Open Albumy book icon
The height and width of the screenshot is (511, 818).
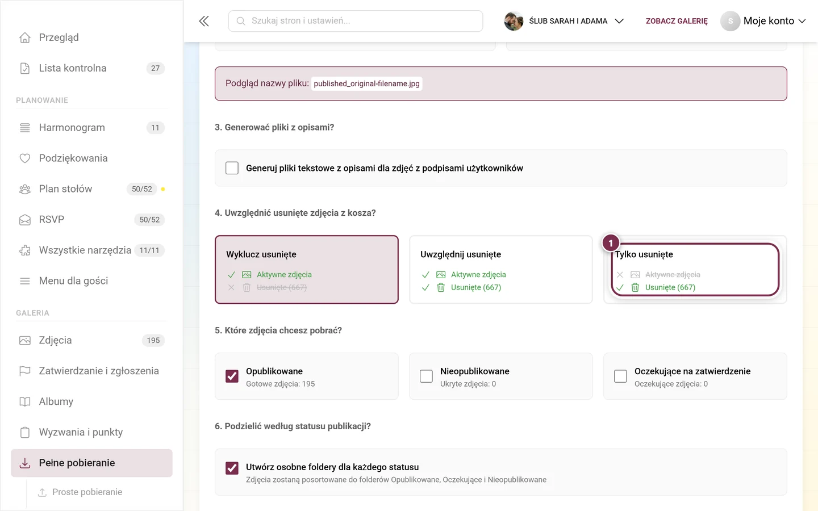click(x=25, y=401)
